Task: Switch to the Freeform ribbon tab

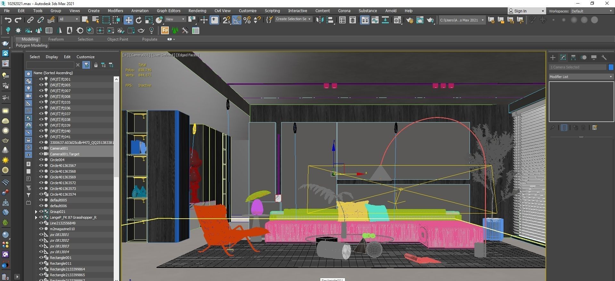Action: [56, 39]
